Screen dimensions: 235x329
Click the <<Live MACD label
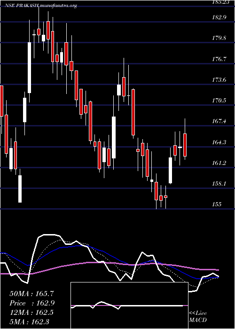pos(198,316)
